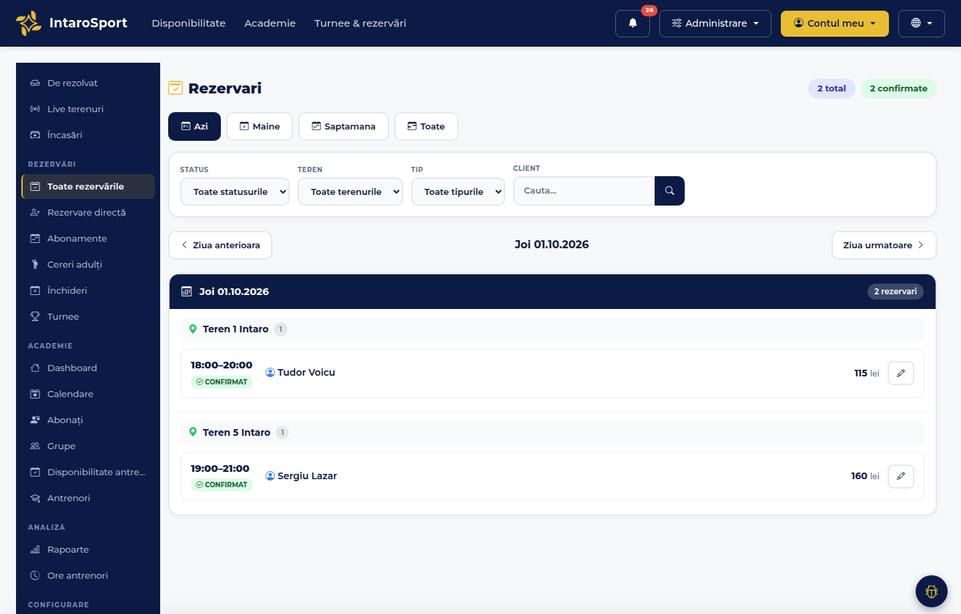Viewport: 961px width, 614px height.
Task: Expand the Toate terenurile dropdown
Action: click(x=350, y=192)
